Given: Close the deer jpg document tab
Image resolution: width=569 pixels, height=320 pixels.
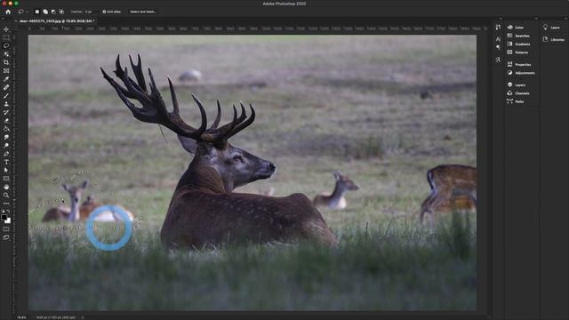Looking at the screenshot, I should coord(16,21).
